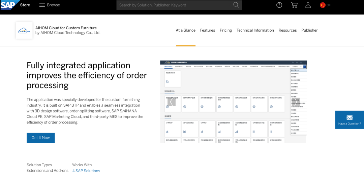Click the search magnifier icon
This screenshot has width=364, height=174.
point(236,5)
